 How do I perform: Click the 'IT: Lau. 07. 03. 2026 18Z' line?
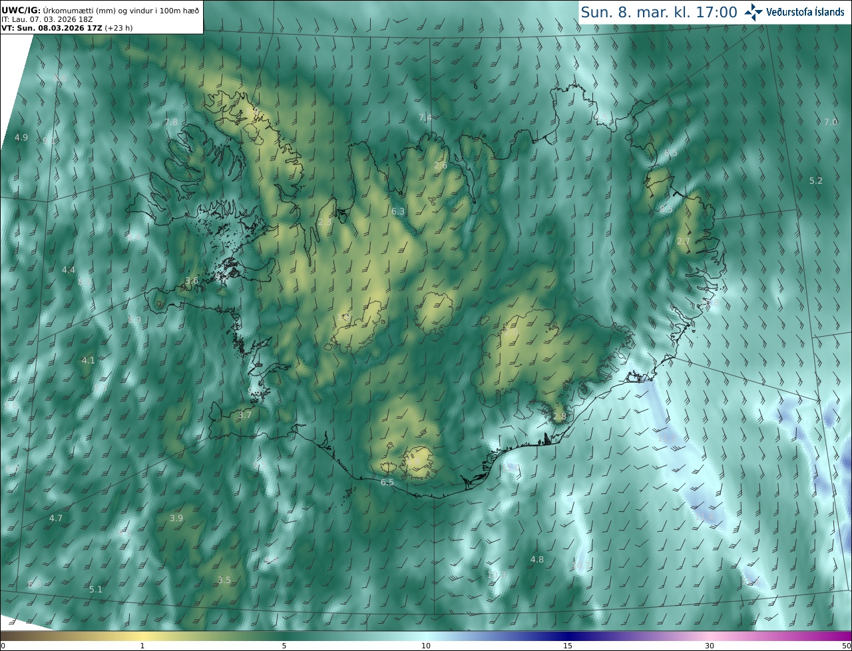coord(47,19)
